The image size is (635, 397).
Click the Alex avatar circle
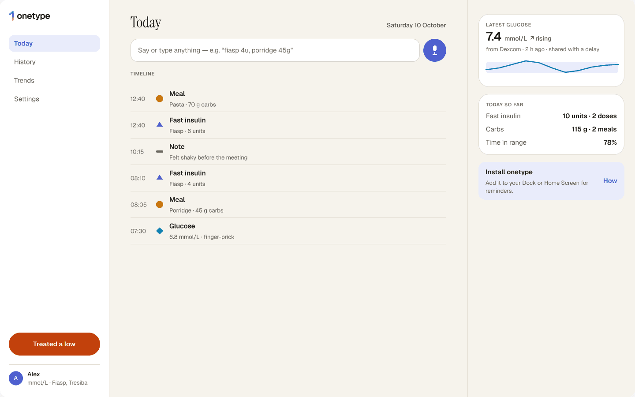click(16, 378)
